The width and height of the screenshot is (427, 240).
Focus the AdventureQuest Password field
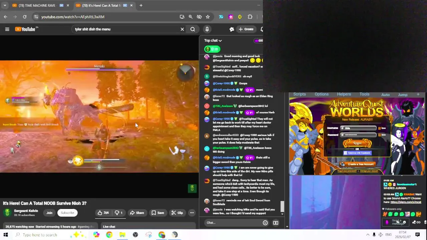pyautogui.click(x=358, y=135)
